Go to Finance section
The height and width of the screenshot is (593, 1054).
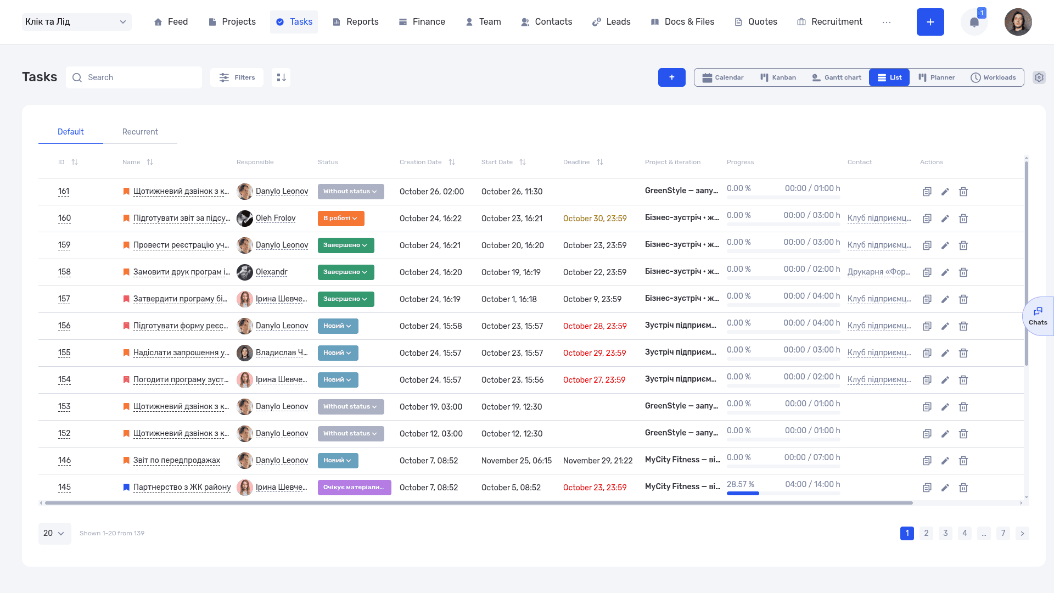tap(422, 22)
